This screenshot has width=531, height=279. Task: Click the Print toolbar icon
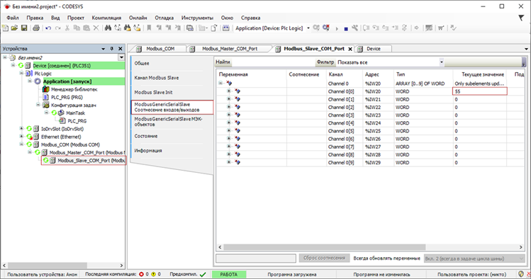pyautogui.click(x=36, y=28)
